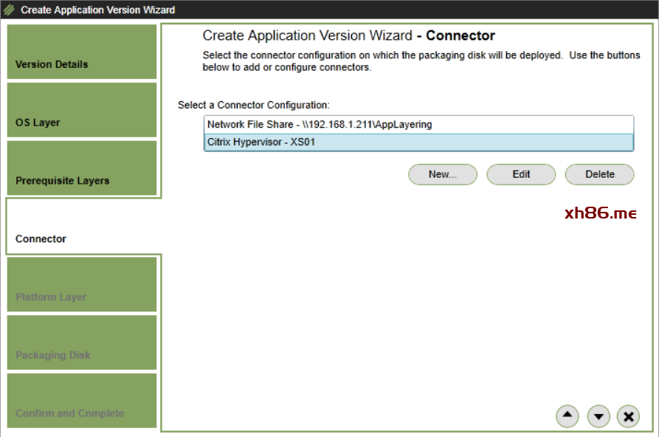The height and width of the screenshot is (437, 659).
Task: Cancel the wizard with the round X button
Action: coord(628,417)
